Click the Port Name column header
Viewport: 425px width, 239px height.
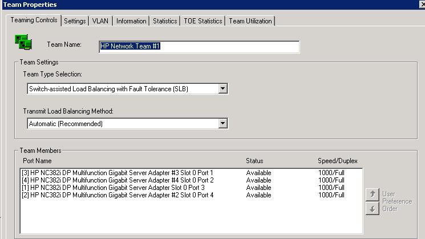point(37,161)
